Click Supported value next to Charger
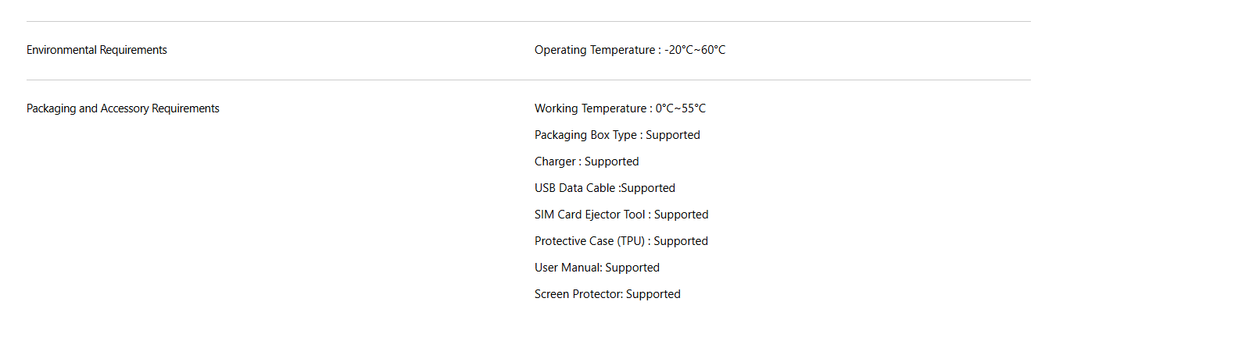Viewport: 1249px width, 355px height. (x=612, y=162)
